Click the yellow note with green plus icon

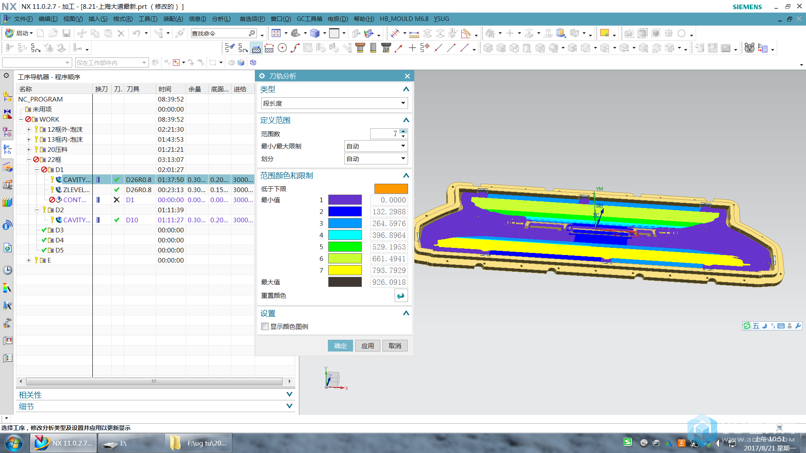[x=604, y=33]
